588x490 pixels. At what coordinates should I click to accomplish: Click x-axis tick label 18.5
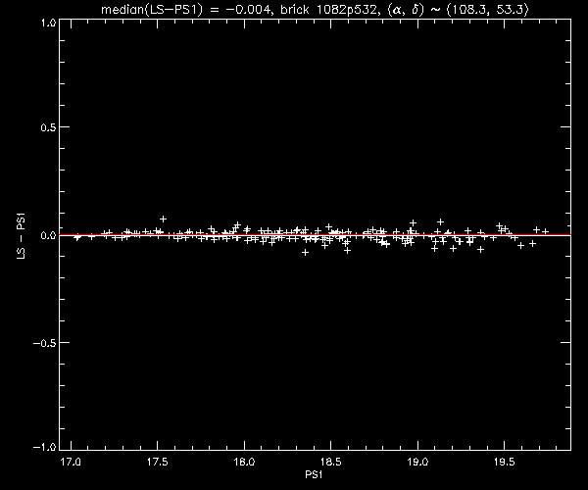pyautogui.click(x=331, y=462)
